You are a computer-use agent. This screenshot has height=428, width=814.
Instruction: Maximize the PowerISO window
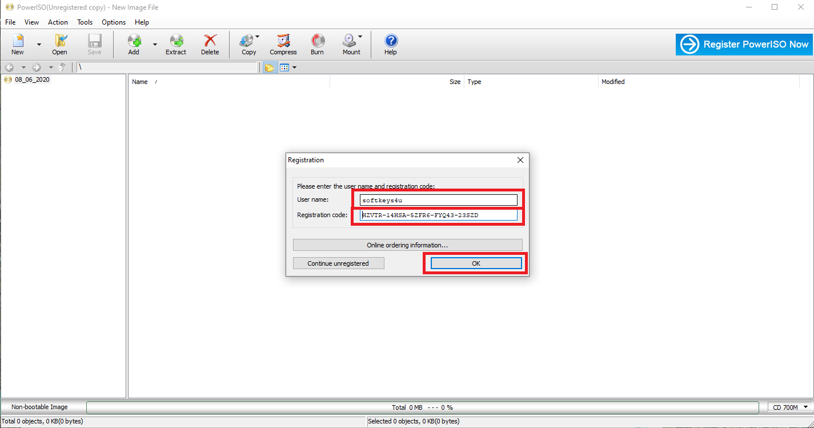[775, 7]
